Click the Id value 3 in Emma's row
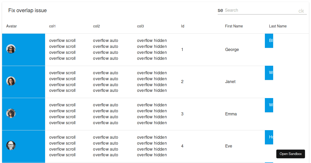Viewport: 311px width, 163px height. (182, 114)
